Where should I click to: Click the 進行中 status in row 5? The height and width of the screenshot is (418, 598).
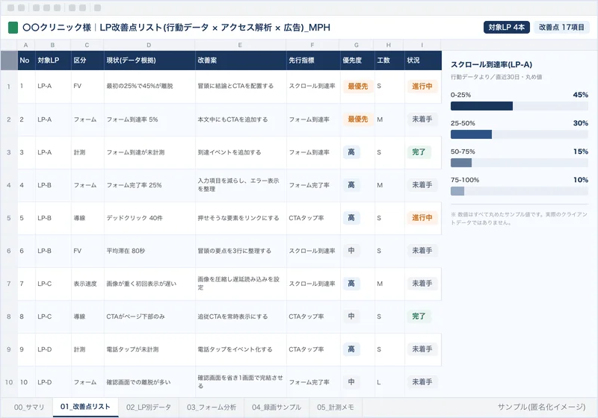422,218
